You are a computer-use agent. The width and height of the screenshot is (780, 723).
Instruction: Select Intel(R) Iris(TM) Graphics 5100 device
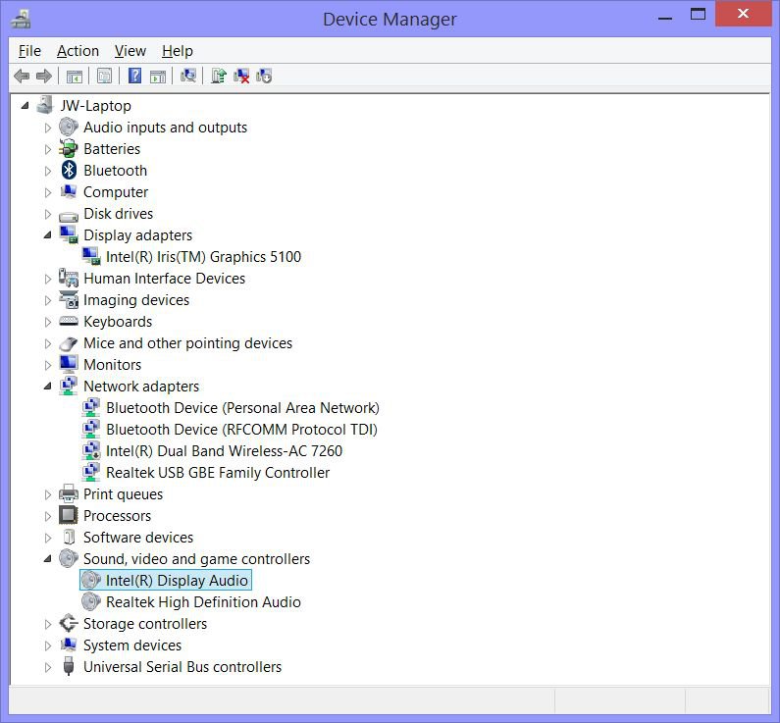click(203, 257)
